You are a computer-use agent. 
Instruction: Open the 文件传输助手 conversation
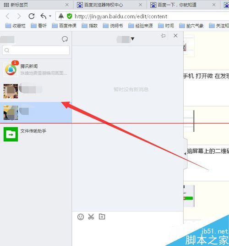tap(36, 134)
